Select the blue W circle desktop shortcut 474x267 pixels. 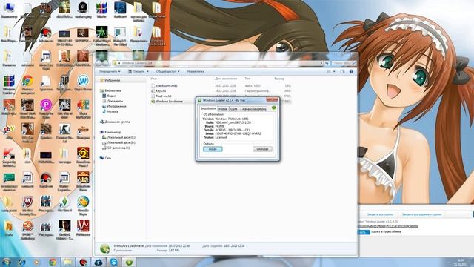tap(83, 83)
